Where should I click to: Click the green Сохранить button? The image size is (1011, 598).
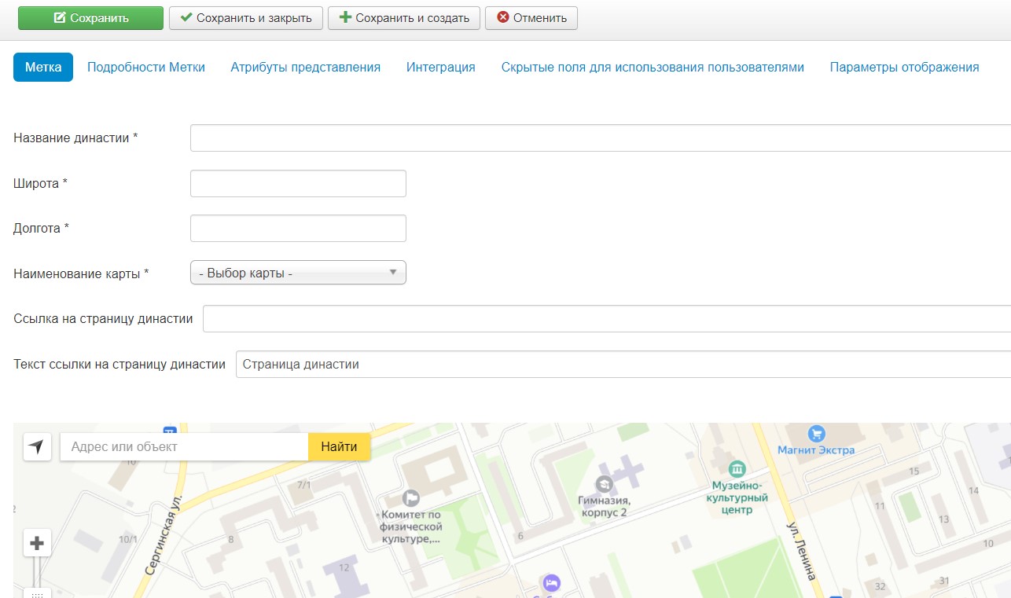pyautogui.click(x=90, y=18)
